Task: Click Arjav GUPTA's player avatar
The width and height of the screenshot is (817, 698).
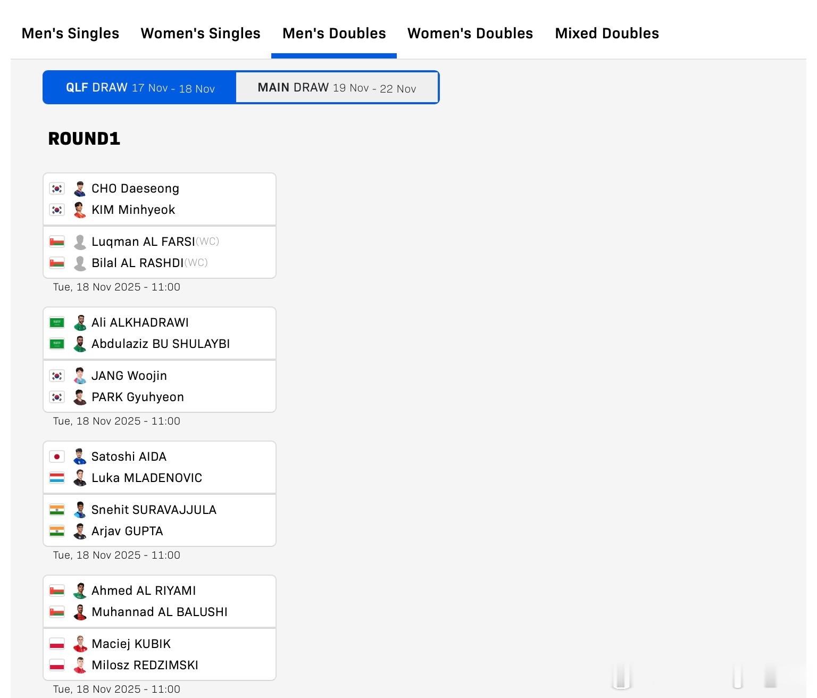Action: point(80,531)
